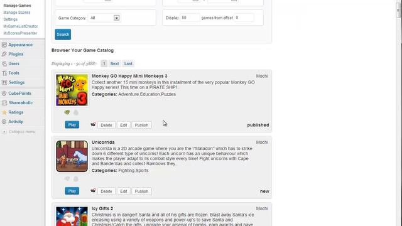Edit the Unicorrida game
Screen dimensions: 402x226
pyautogui.click(x=124, y=191)
